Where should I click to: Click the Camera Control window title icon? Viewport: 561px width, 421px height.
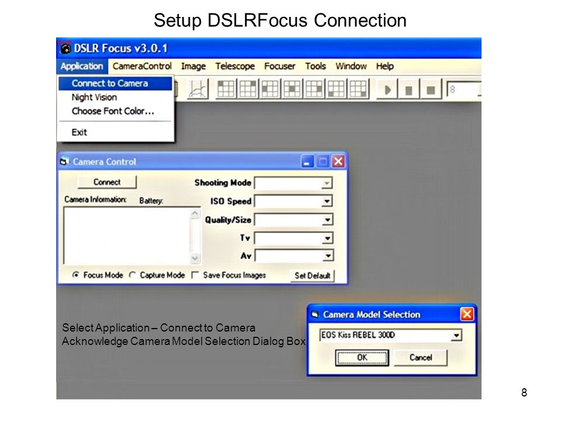pyautogui.click(x=64, y=161)
